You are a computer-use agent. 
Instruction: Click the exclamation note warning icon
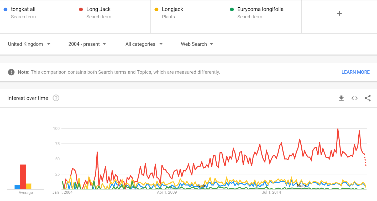coord(11,72)
